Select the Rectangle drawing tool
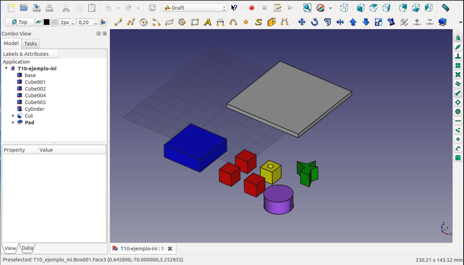Viewport: 464px width, 265px height. tap(195, 22)
